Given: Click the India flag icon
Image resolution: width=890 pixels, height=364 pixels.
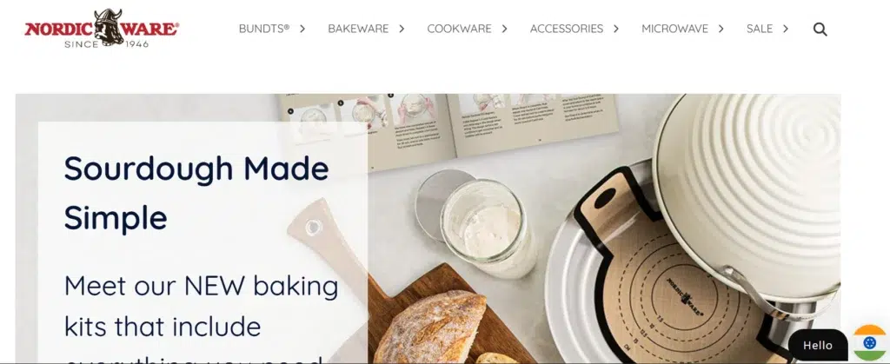Looking at the screenshot, I should pos(869,343).
